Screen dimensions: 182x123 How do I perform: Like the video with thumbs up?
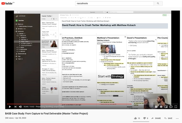[x=136, y=118]
